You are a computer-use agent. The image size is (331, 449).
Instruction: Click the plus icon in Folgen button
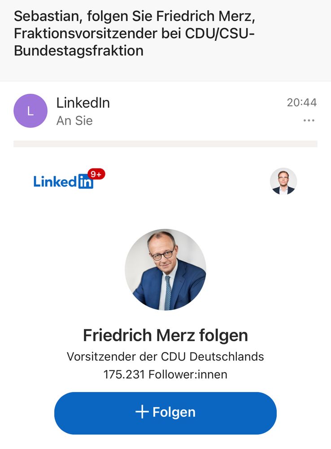coord(142,412)
